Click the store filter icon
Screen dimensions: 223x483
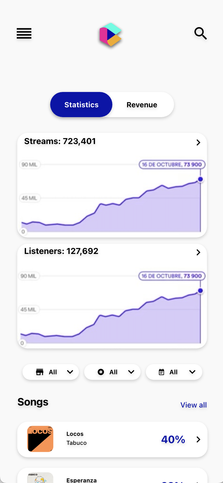[40, 372]
